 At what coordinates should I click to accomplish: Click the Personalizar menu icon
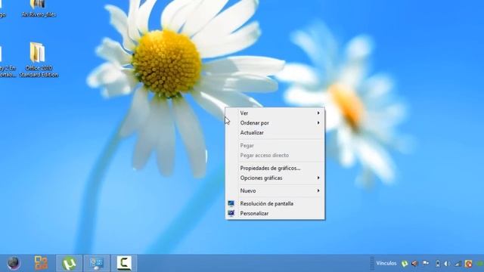(231, 213)
